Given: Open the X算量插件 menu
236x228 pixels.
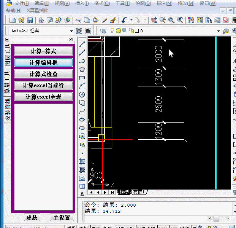Looking at the screenshot, I should [x=38, y=11].
